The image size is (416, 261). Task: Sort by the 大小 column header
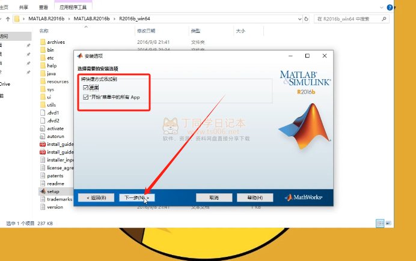240,31
